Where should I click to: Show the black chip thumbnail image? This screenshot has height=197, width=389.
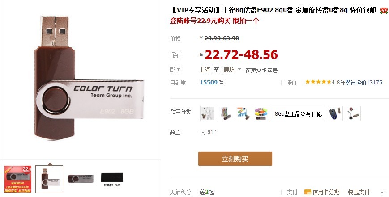[x=112, y=179]
